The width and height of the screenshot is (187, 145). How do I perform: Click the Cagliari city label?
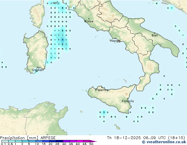38,70
